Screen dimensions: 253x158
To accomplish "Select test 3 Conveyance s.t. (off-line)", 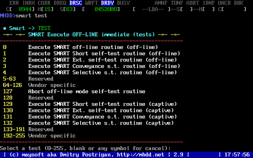I will pyautogui.click(x=92, y=66).
